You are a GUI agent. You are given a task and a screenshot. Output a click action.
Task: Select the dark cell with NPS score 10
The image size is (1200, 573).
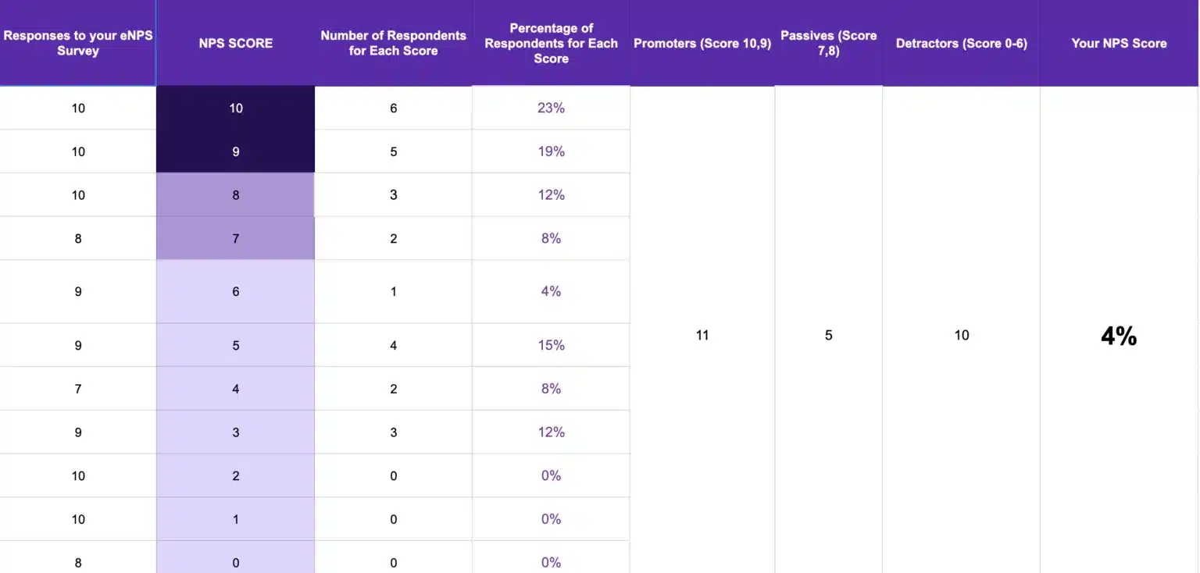click(235, 108)
